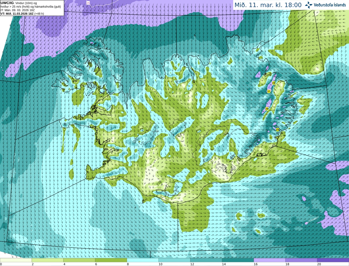Click the legend scale value 10
This screenshot has width=349, height=266.
click(160, 264)
